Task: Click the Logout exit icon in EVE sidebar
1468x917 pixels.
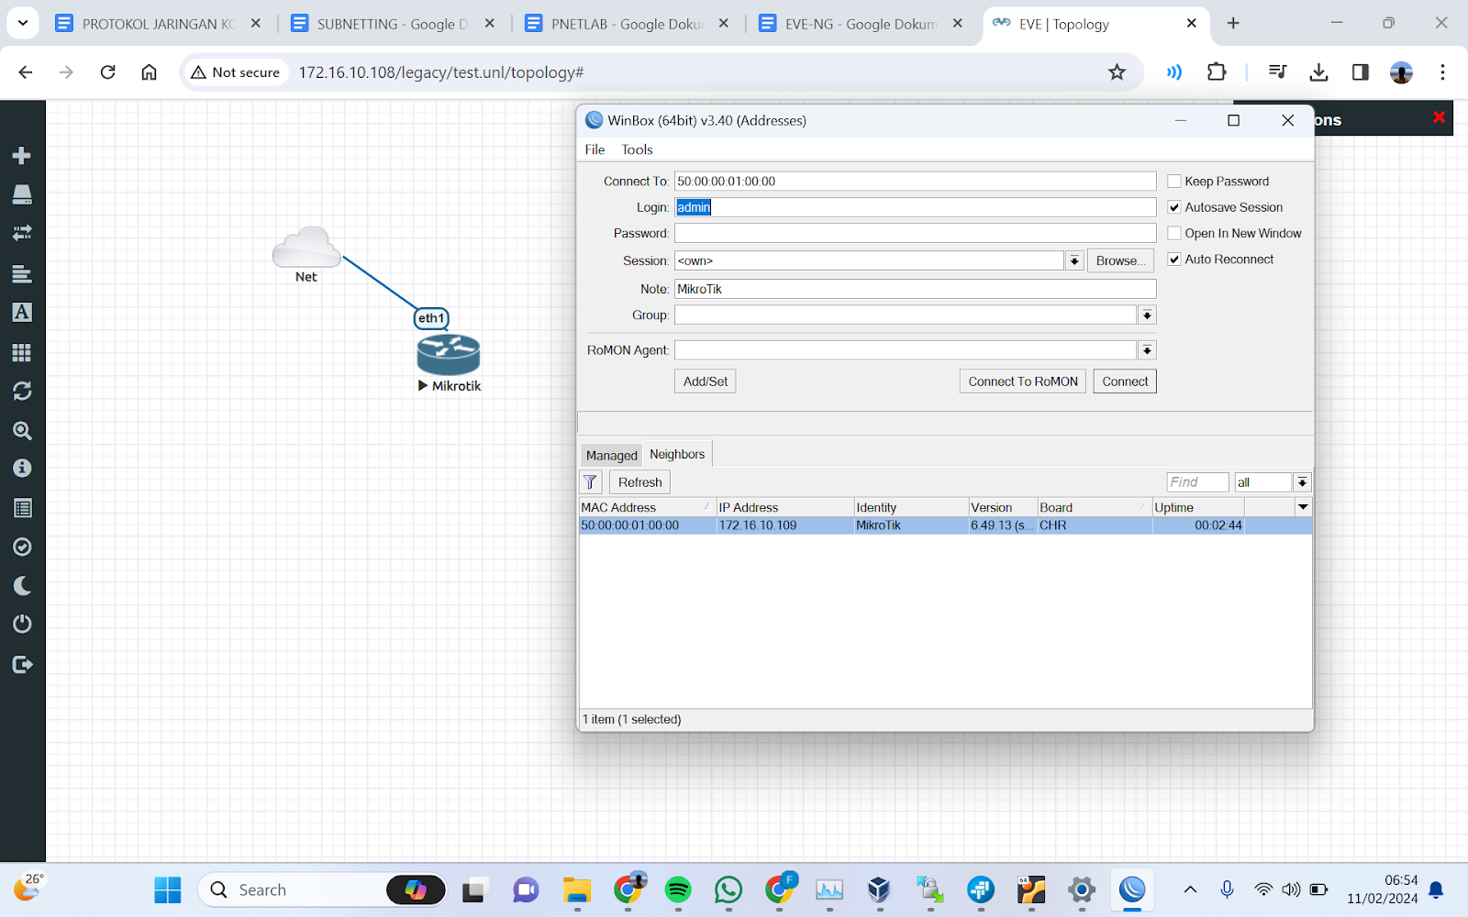Action: tap(22, 664)
